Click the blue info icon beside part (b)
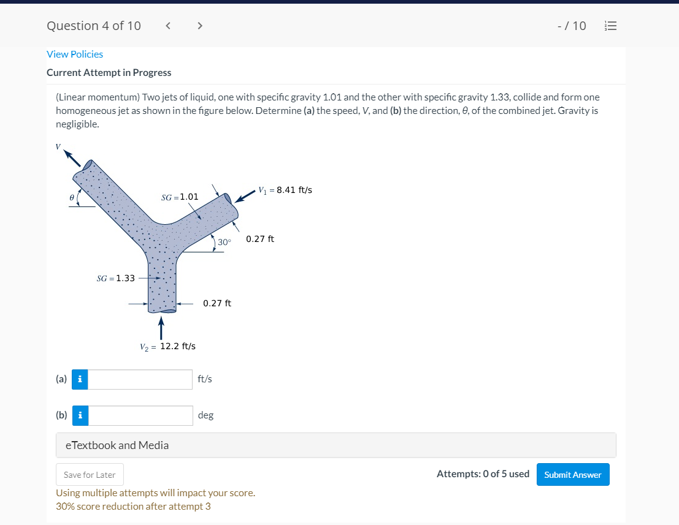679x525 pixels. click(80, 415)
